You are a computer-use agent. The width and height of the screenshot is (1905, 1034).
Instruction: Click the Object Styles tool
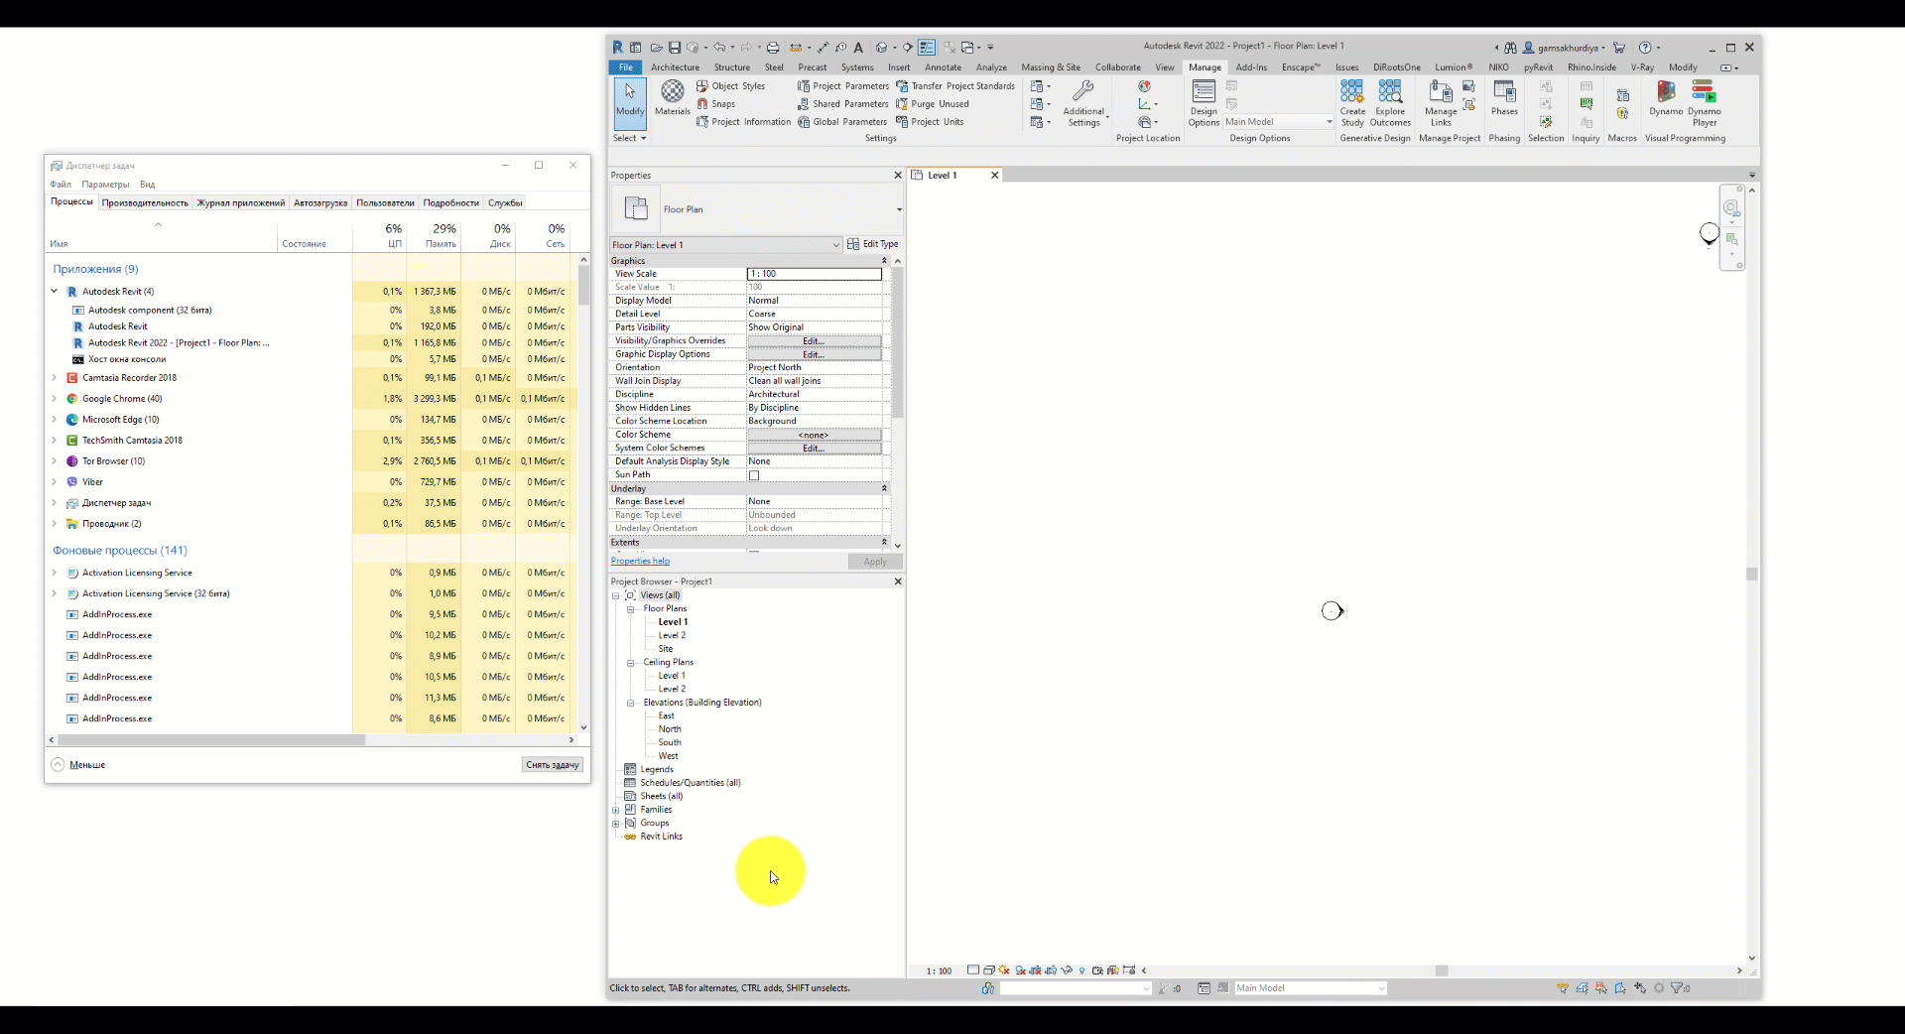click(731, 86)
